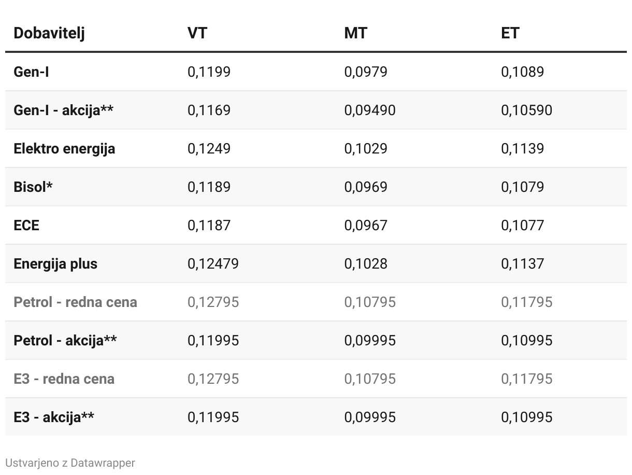Click the E3 - akcija** row label
632x475 pixels.
[54, 417]
